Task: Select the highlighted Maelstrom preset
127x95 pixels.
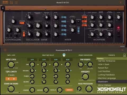Action: click(x=111, y=82)
